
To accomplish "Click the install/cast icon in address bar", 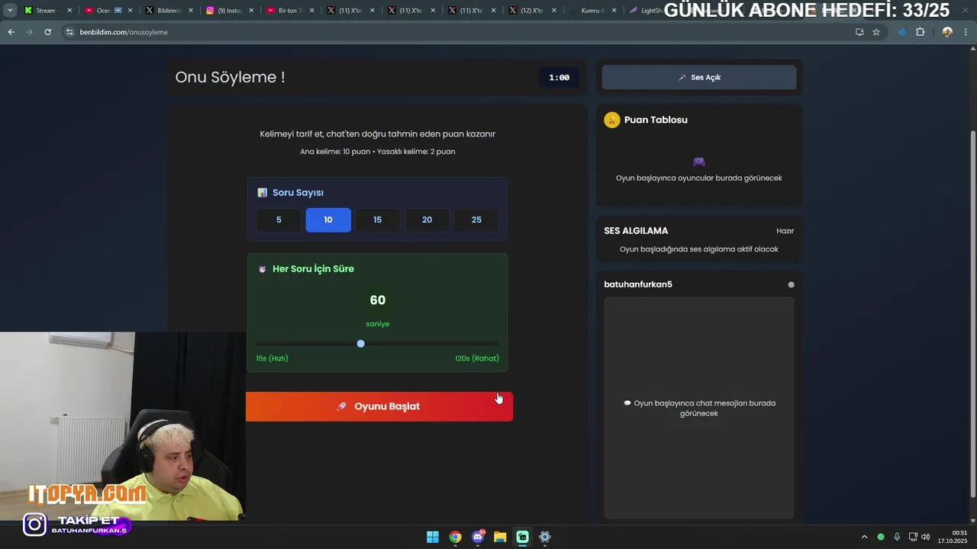I will pyautogui.click(x=859, y=32).
